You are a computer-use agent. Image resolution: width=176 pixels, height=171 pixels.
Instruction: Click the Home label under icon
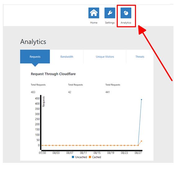94,22
